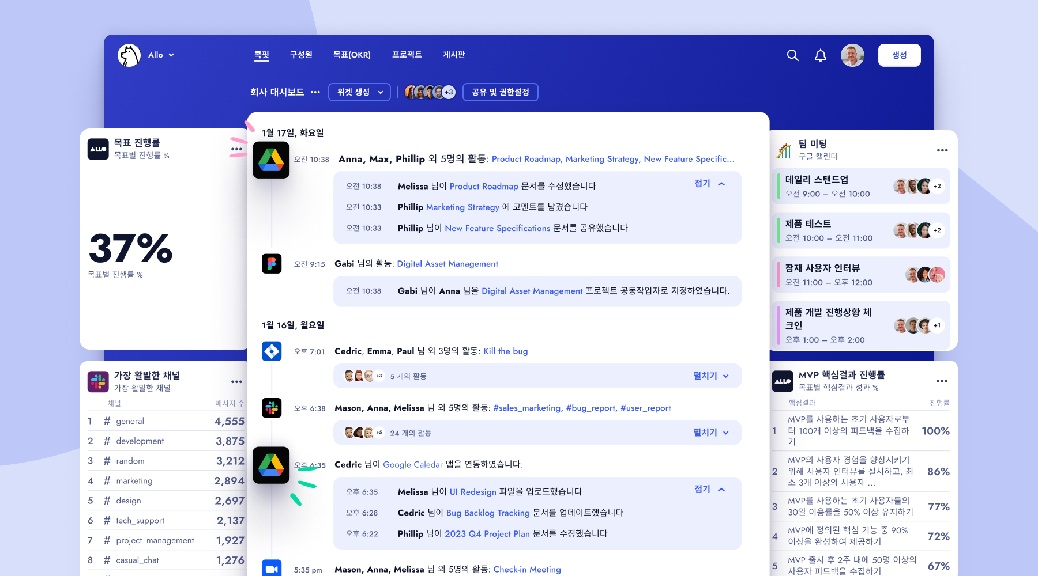Image resolution: width=1038 pixels, height=576 pixels.
Task: Switch to the 콕핏 tab
Action: pos(262,55)
